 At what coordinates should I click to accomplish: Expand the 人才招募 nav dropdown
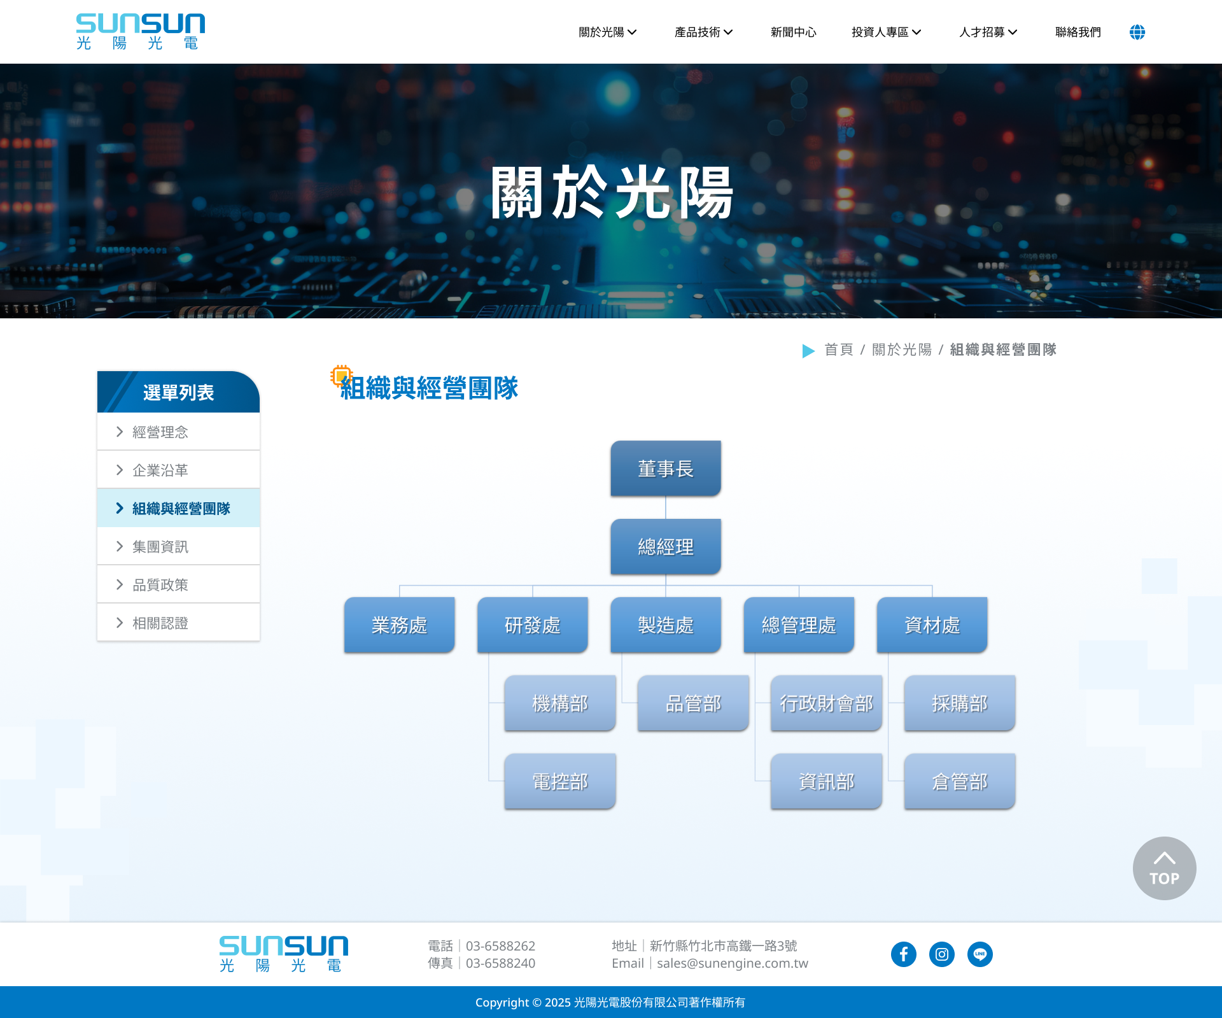point(988,32)
